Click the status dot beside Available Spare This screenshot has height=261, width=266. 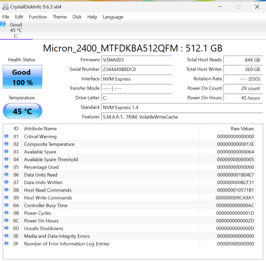tap(6, 151)
